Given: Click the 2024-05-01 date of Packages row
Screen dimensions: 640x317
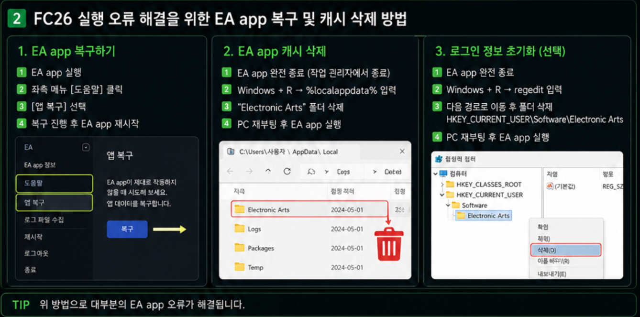Looking at the screenshot, I should [x=347, y=248].
